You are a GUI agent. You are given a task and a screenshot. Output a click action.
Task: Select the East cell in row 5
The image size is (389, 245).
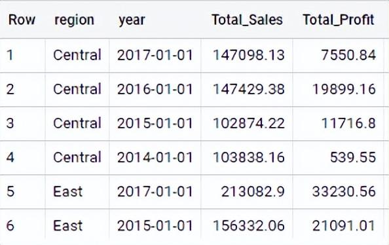point(67,192)
